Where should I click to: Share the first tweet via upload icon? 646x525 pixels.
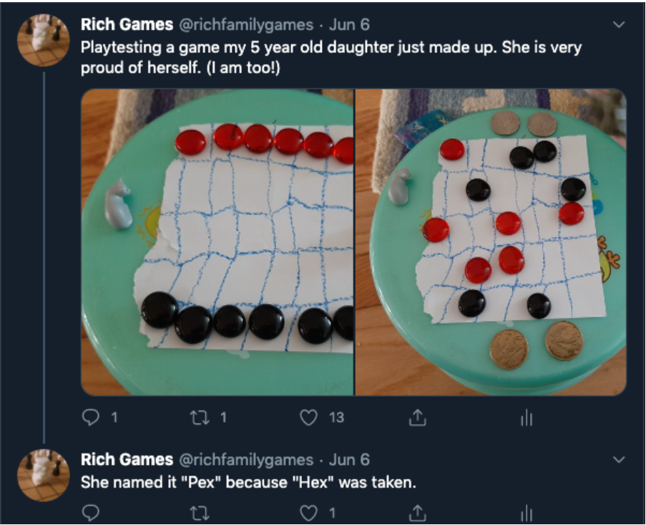point(417,418)
